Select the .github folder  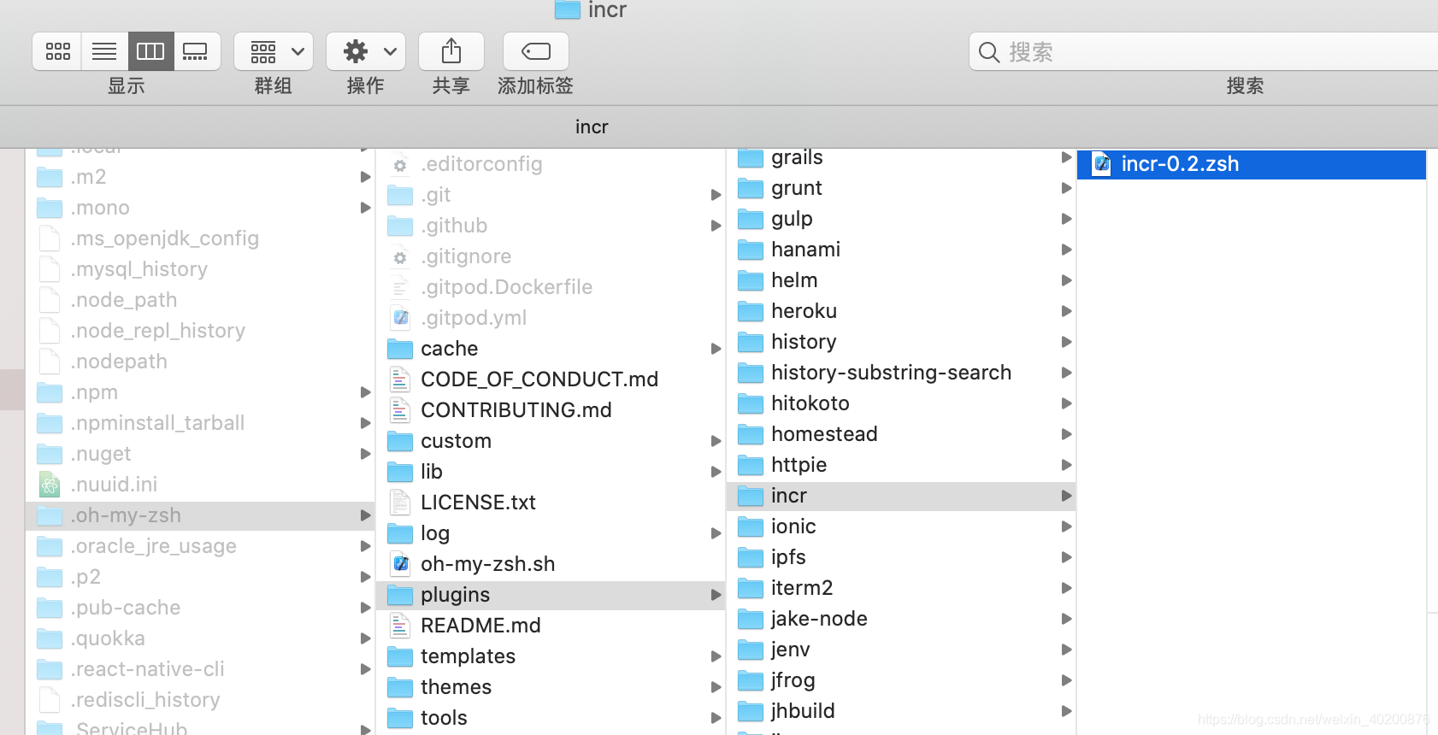(x=551, y=226)
